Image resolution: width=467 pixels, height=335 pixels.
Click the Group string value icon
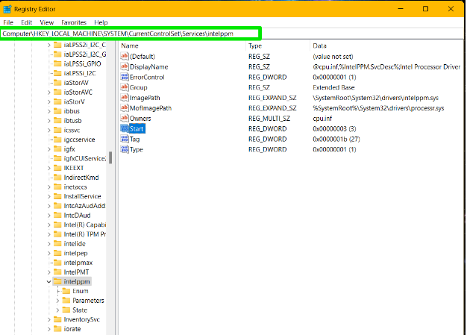125,87
